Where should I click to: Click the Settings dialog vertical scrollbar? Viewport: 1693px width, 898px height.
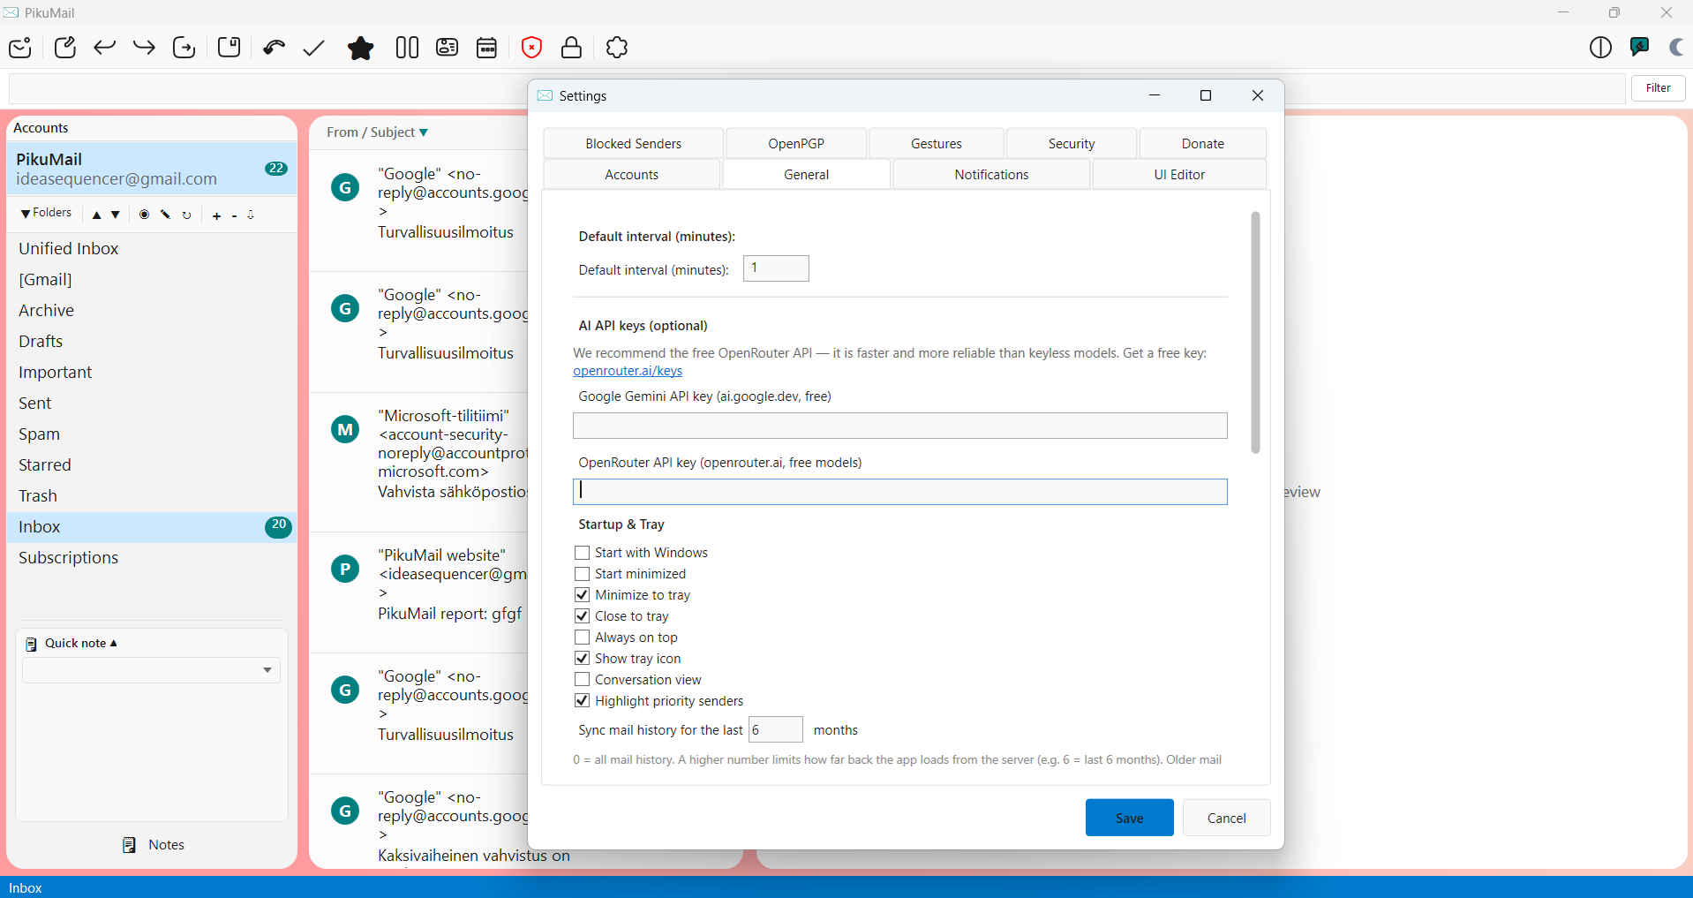point(1255,332)
